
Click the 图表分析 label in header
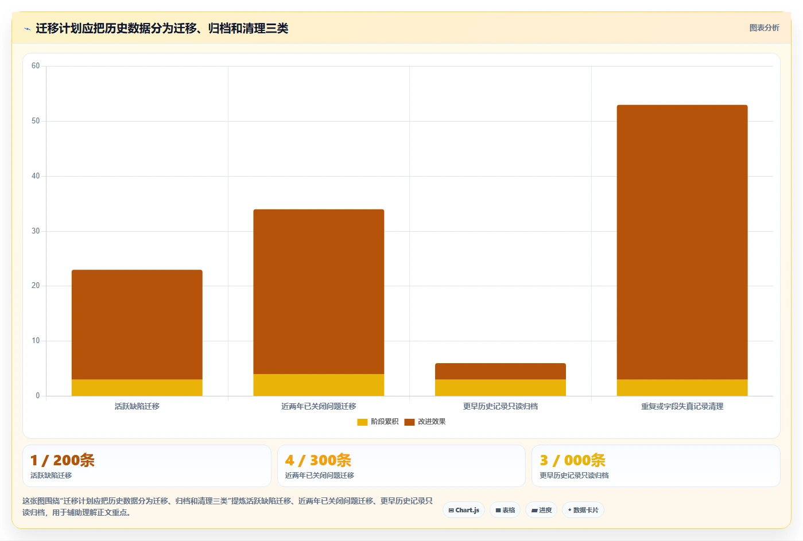coord(764,28)
